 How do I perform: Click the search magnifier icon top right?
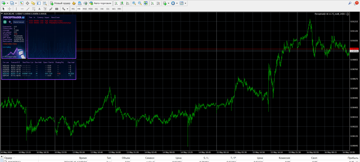pos(350,3)
